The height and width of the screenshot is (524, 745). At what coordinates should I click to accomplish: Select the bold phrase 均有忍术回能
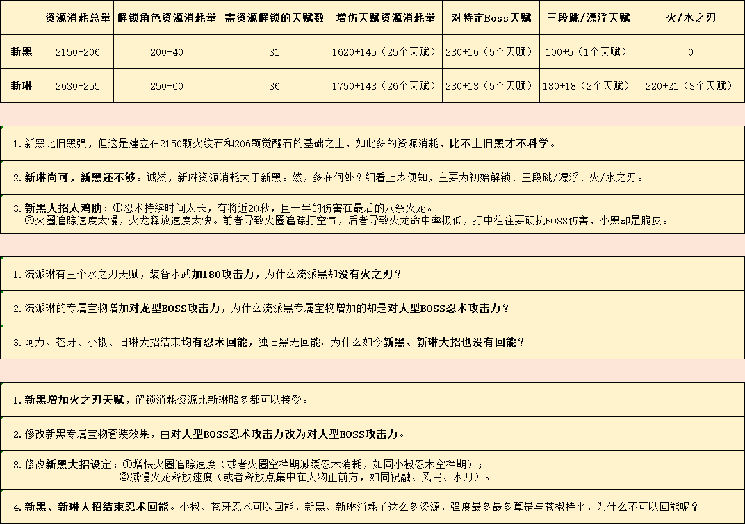click(214, 342)
